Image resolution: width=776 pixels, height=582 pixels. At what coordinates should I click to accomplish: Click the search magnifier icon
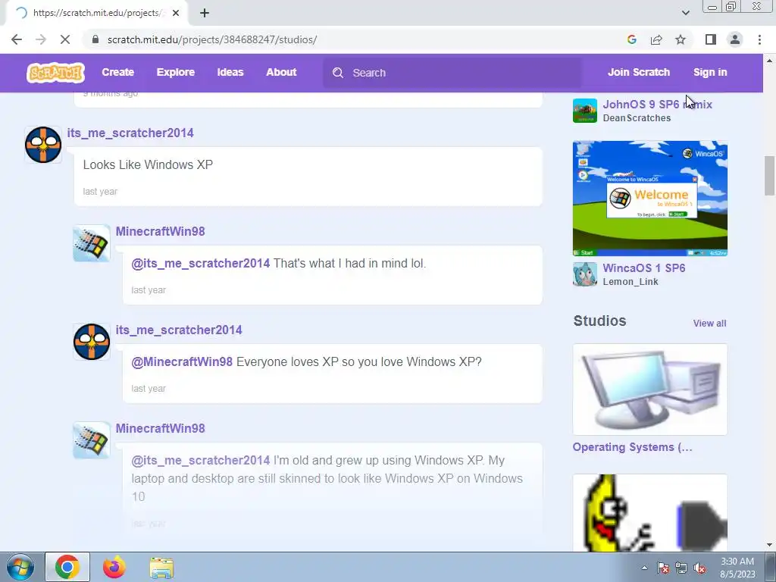coord(338,73)
